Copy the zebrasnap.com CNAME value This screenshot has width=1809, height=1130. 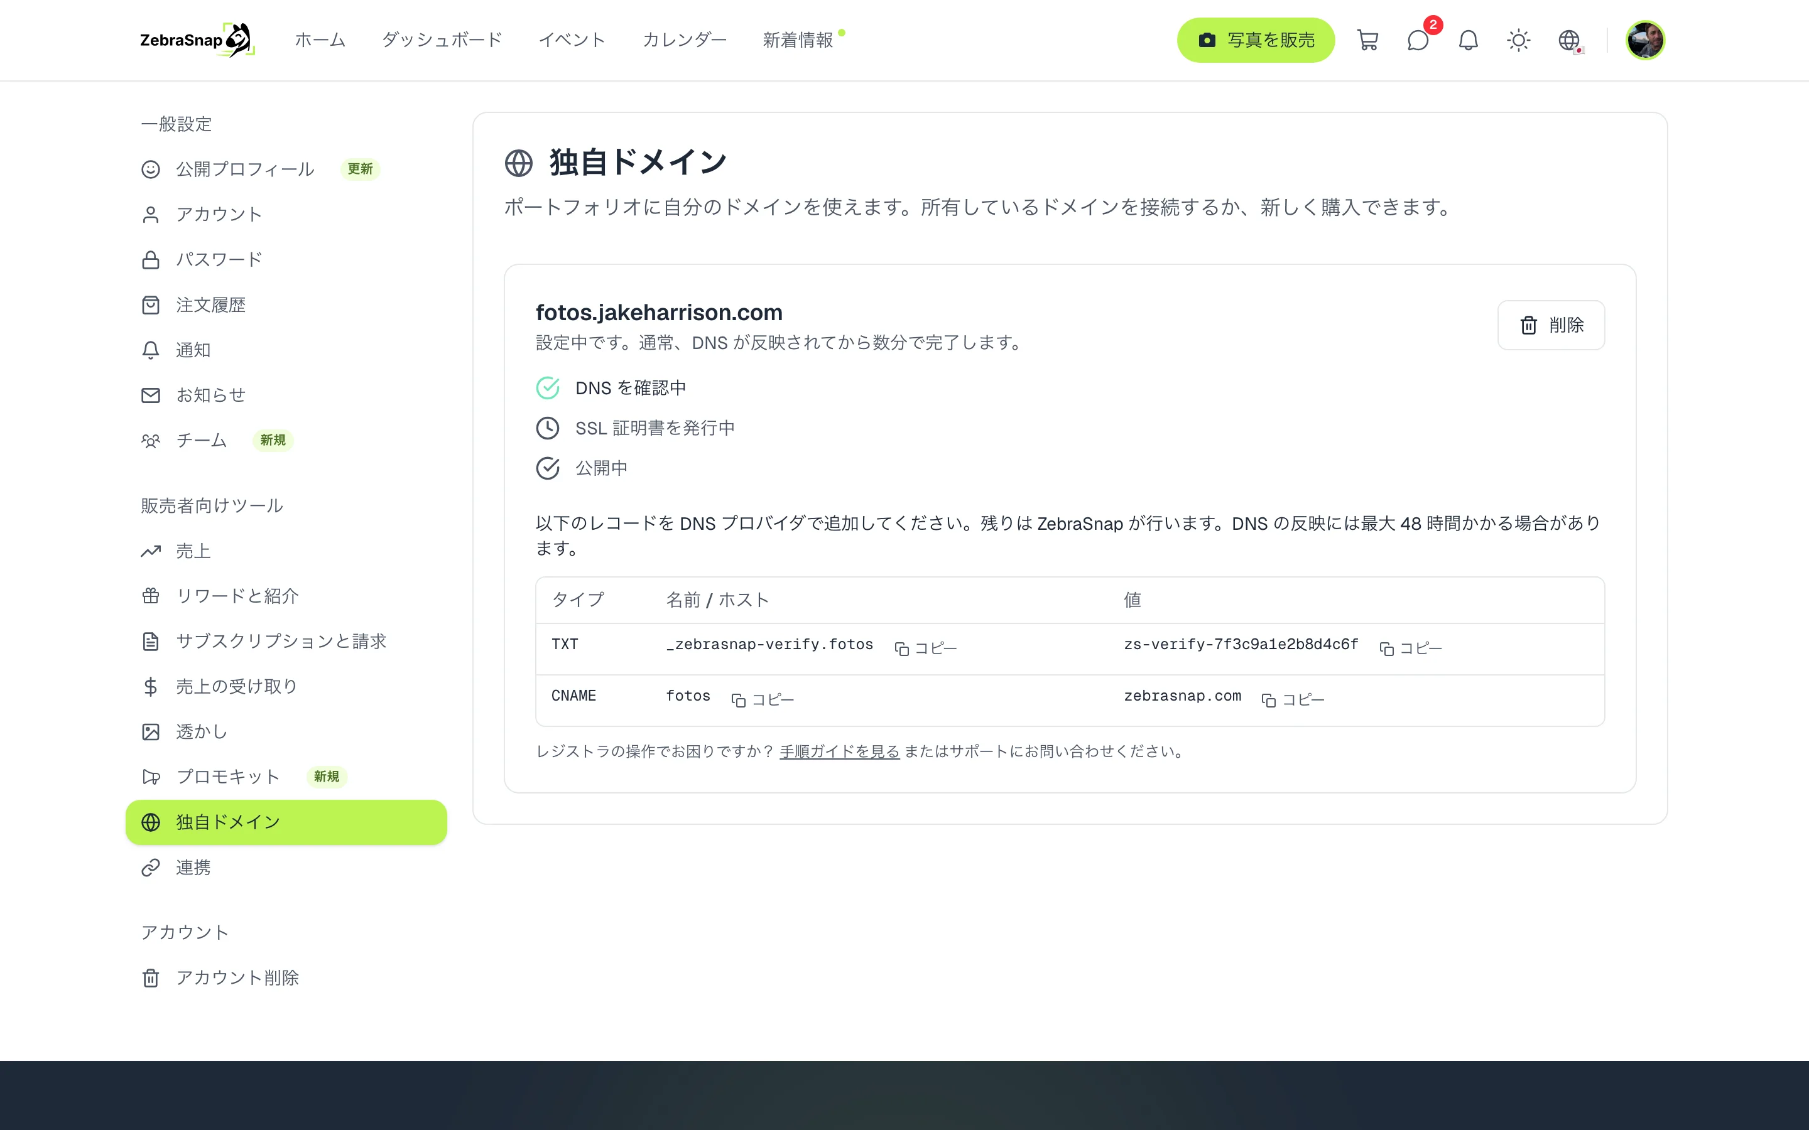point(1293,699)
